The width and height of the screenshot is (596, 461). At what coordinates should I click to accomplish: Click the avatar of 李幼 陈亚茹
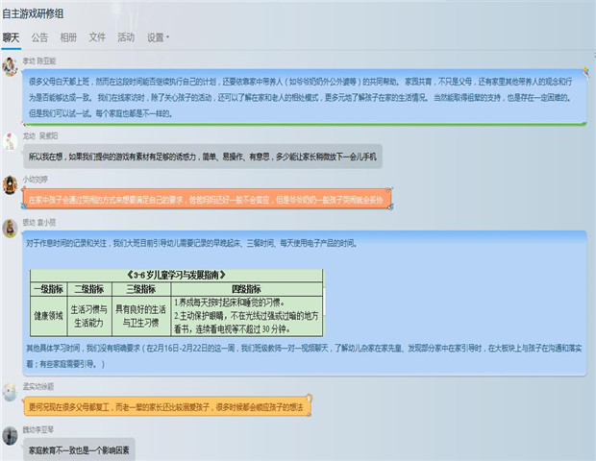(x=11, y=65)
